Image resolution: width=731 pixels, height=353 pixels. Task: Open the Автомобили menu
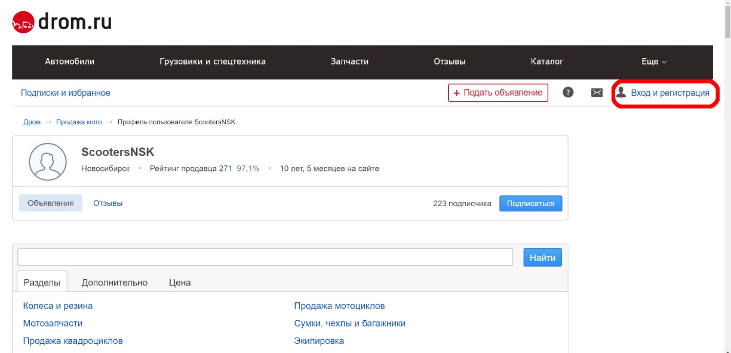pyautogui.click(x=70, y=61)
